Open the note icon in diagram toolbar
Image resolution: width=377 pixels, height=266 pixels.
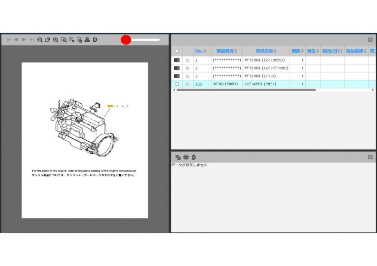[95, 40]
